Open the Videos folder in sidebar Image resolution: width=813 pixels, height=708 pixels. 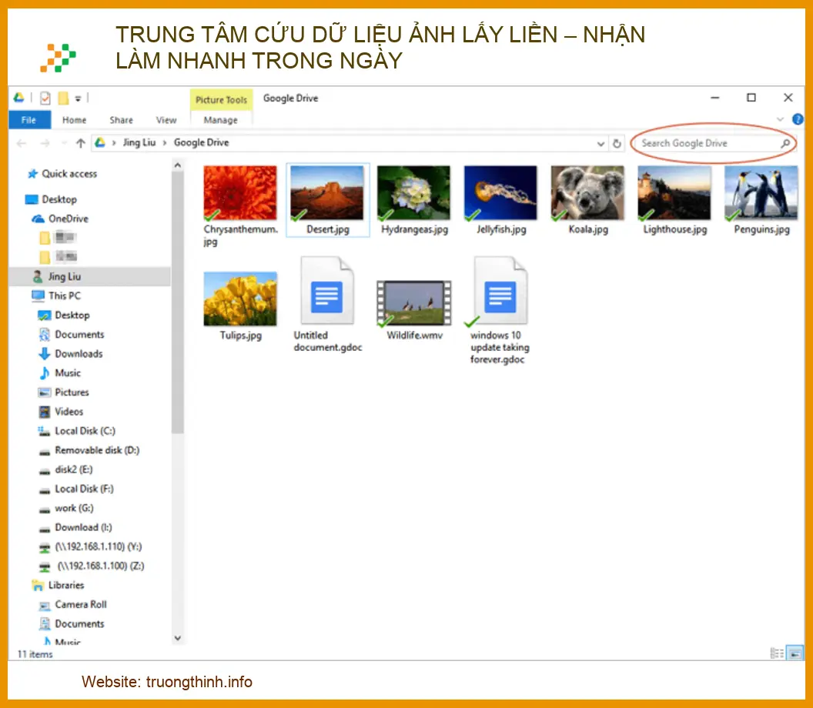click(x=60, y=412)
